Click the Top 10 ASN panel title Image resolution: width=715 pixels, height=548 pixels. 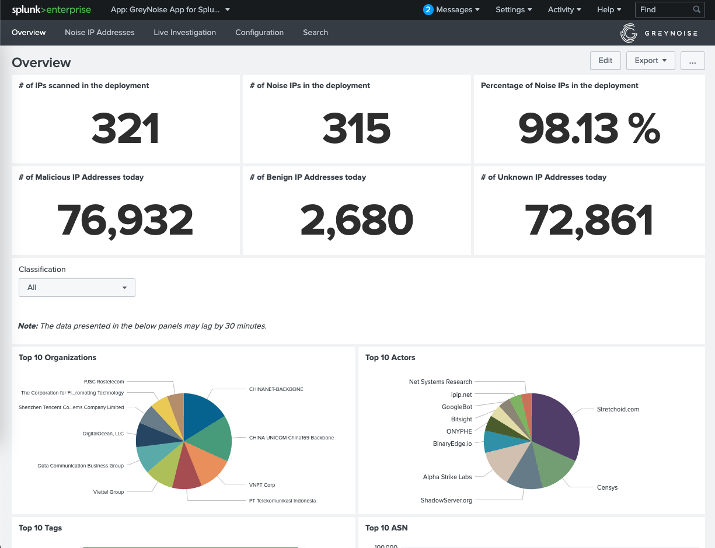[386, 528]
